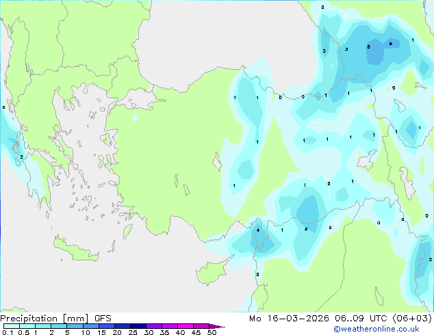This screenshot has width=434, height=335.
Task: Click the '10' legend scale label
Action: [86, 332]
